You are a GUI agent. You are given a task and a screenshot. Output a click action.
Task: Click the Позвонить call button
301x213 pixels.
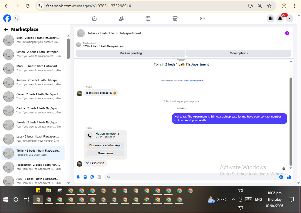[105, 153]
